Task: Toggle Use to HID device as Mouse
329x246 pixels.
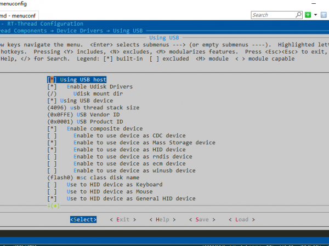Action: pyautogui.click(x=52, y=192)
